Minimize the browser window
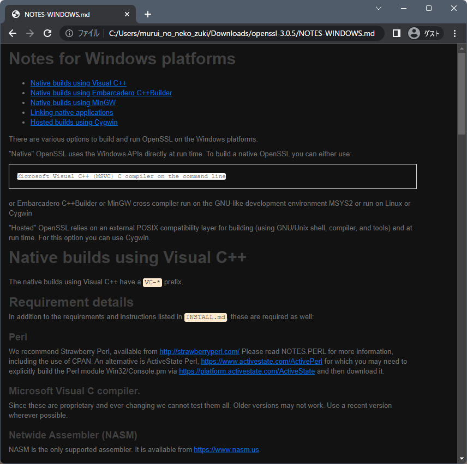 pos(404,8)
